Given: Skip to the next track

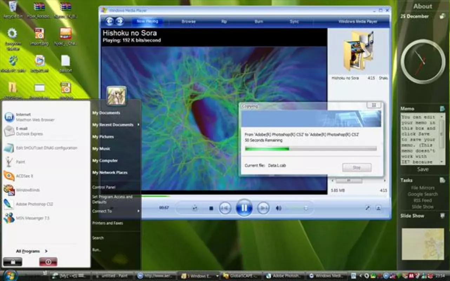Looking at the screenshot, I should [x=263, y=208].
